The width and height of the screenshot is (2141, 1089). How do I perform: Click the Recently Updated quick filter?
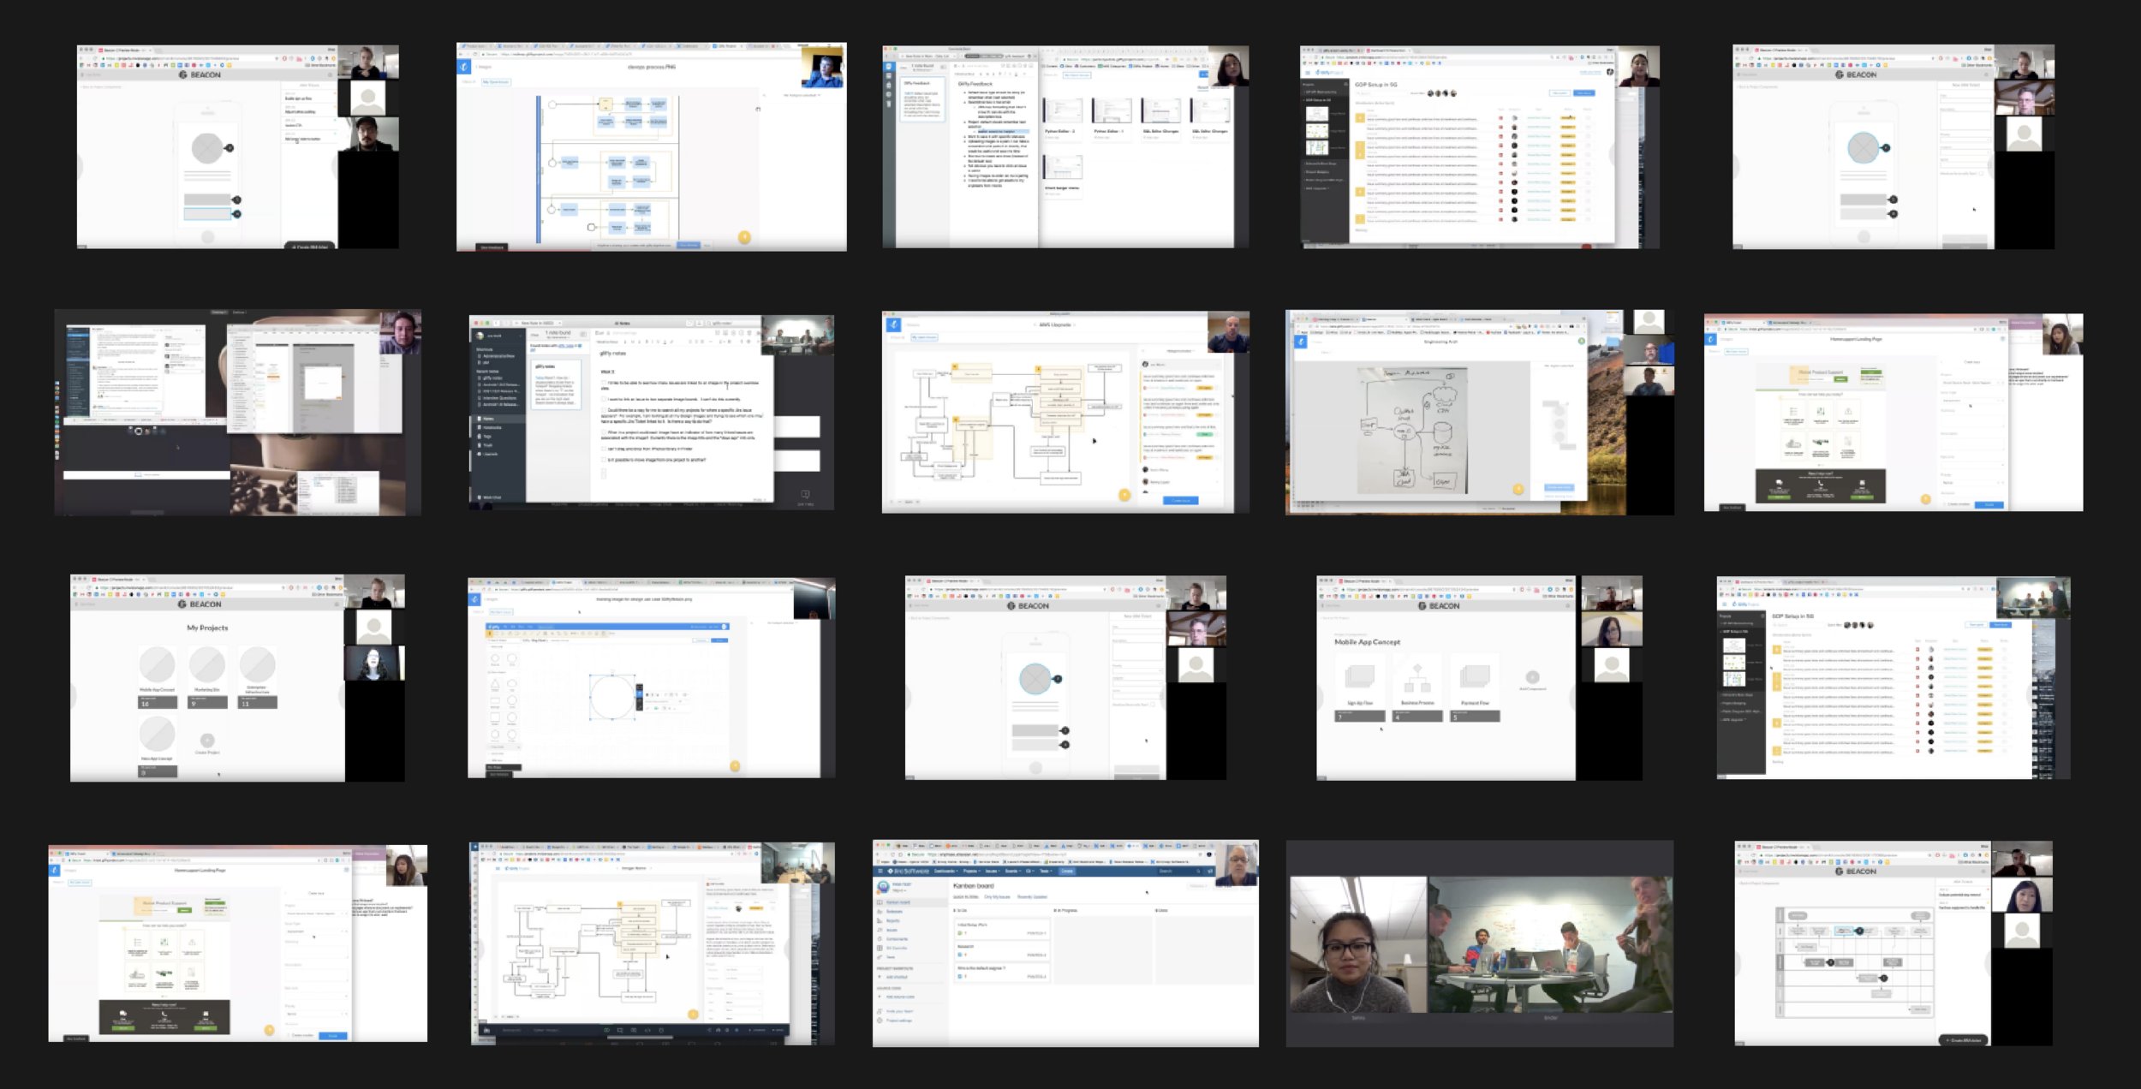[1032, 897]
